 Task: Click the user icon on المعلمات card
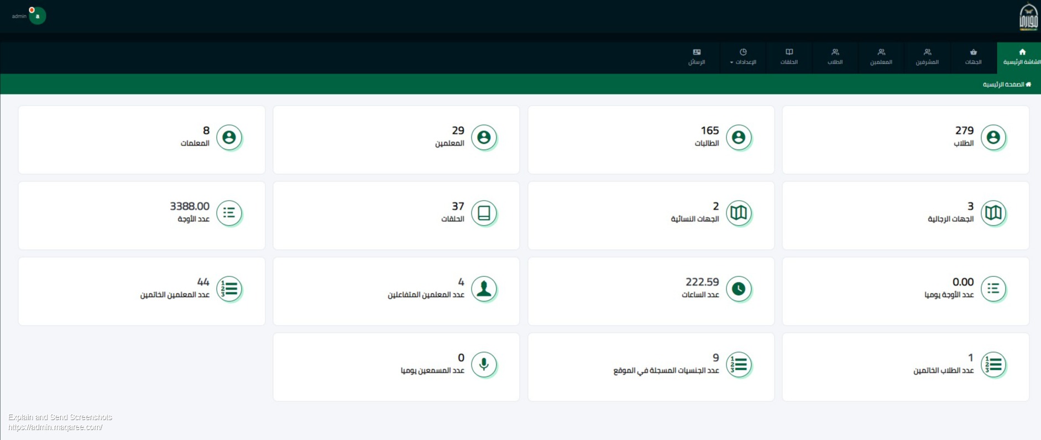coord(229,137)
